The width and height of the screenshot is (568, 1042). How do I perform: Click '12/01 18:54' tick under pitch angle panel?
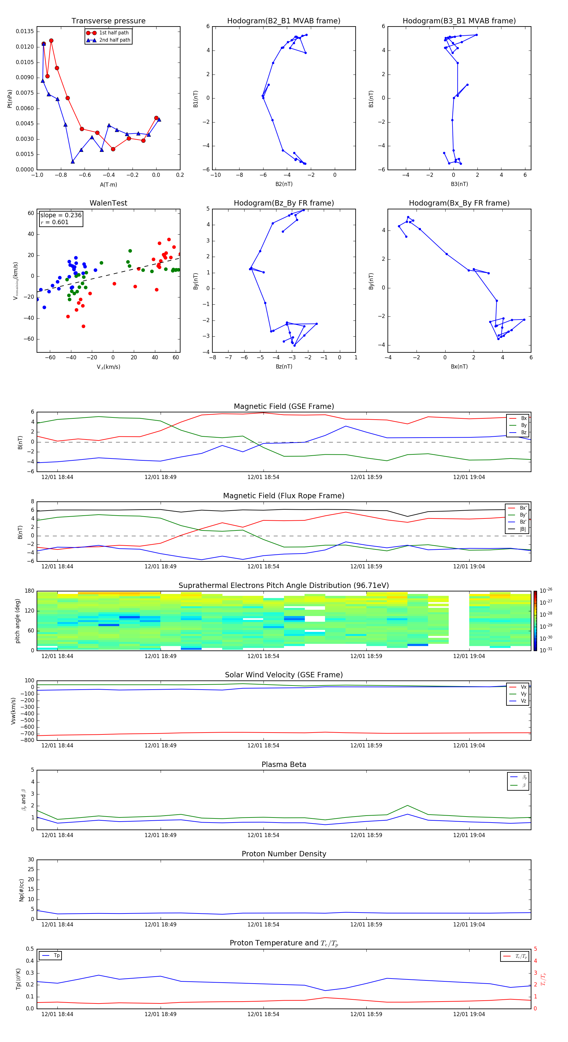coord(263,656)
